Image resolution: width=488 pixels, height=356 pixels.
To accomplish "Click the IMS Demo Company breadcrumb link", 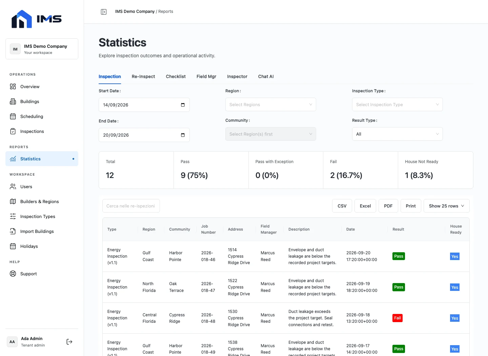I will click(x=135, y=12).
